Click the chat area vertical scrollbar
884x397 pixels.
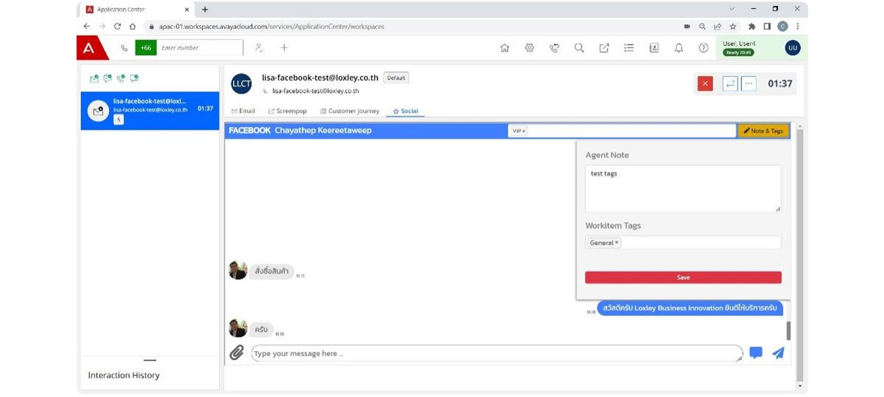[x=788, y=330]
